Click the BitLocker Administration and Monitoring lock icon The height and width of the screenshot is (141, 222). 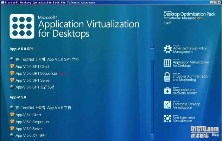(x=167, y=77)
